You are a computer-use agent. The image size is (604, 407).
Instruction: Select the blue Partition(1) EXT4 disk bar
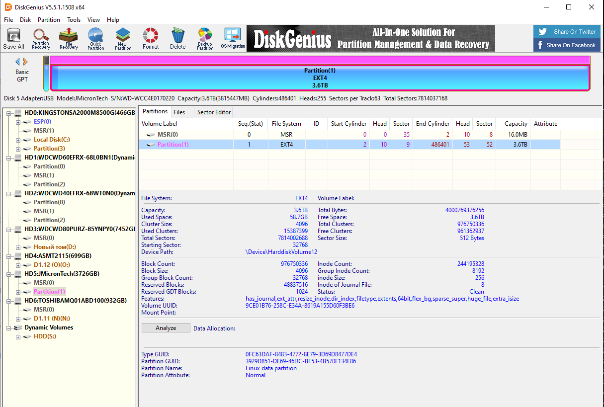coord(320,78)
